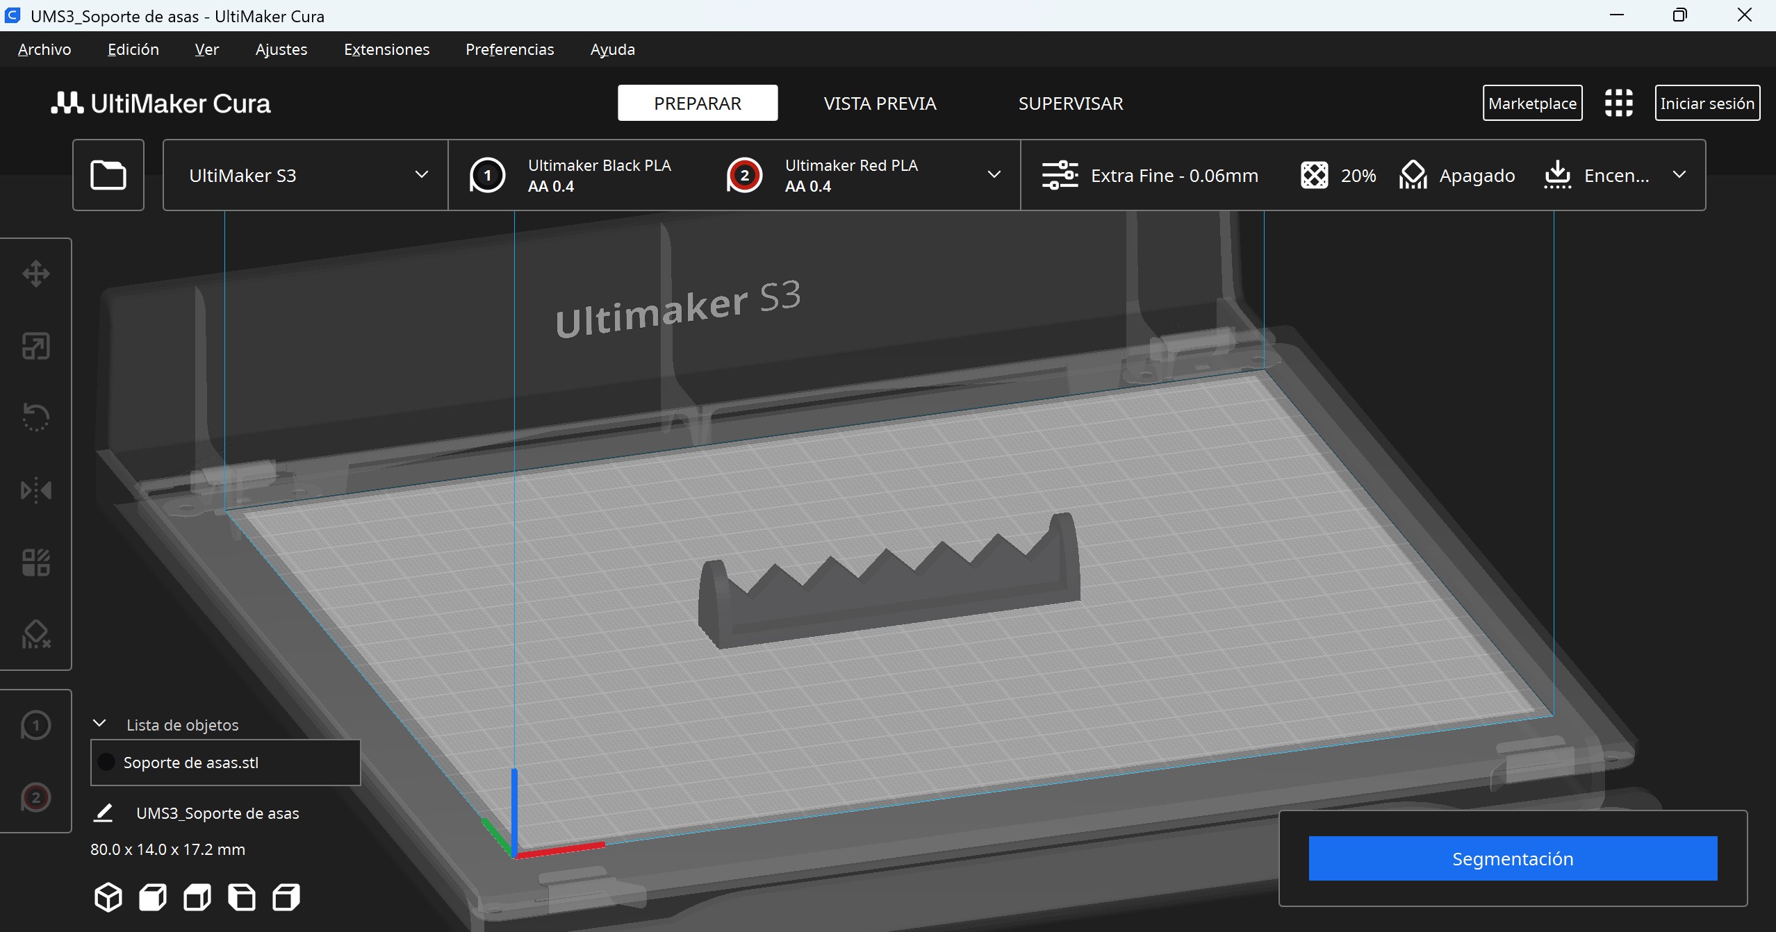Open the UltiMaker apps grid icon
The image size is (1776, 932).
(1618, 103)
